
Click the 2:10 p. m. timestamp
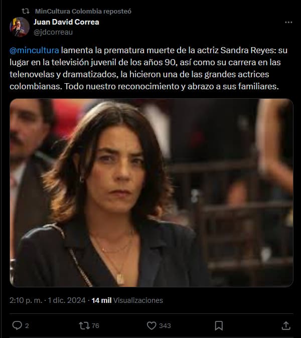pyautogui.click(x=26, y=300)
